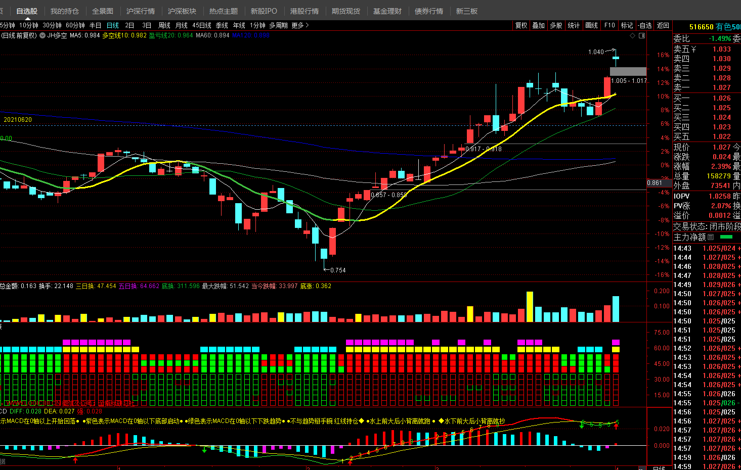This screenshot has width=741, height=470.
Task: Click the list icon beside 主力净额
Action: (x=711, y=237)
